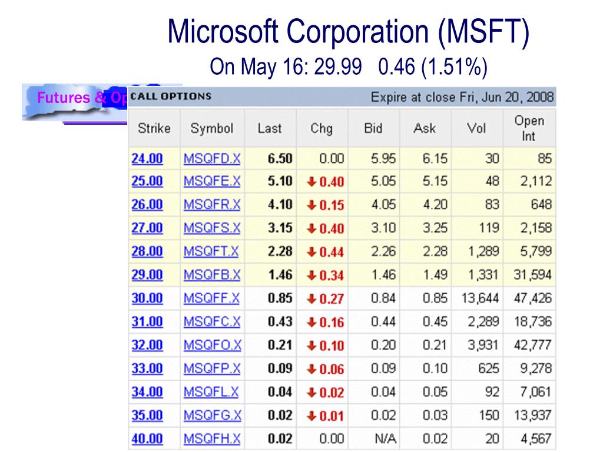
Task: Click open interest value 2,112
Action: pos(536,181)
